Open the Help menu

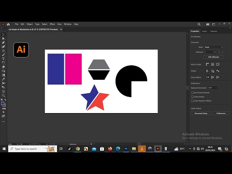tap(76, 24)
